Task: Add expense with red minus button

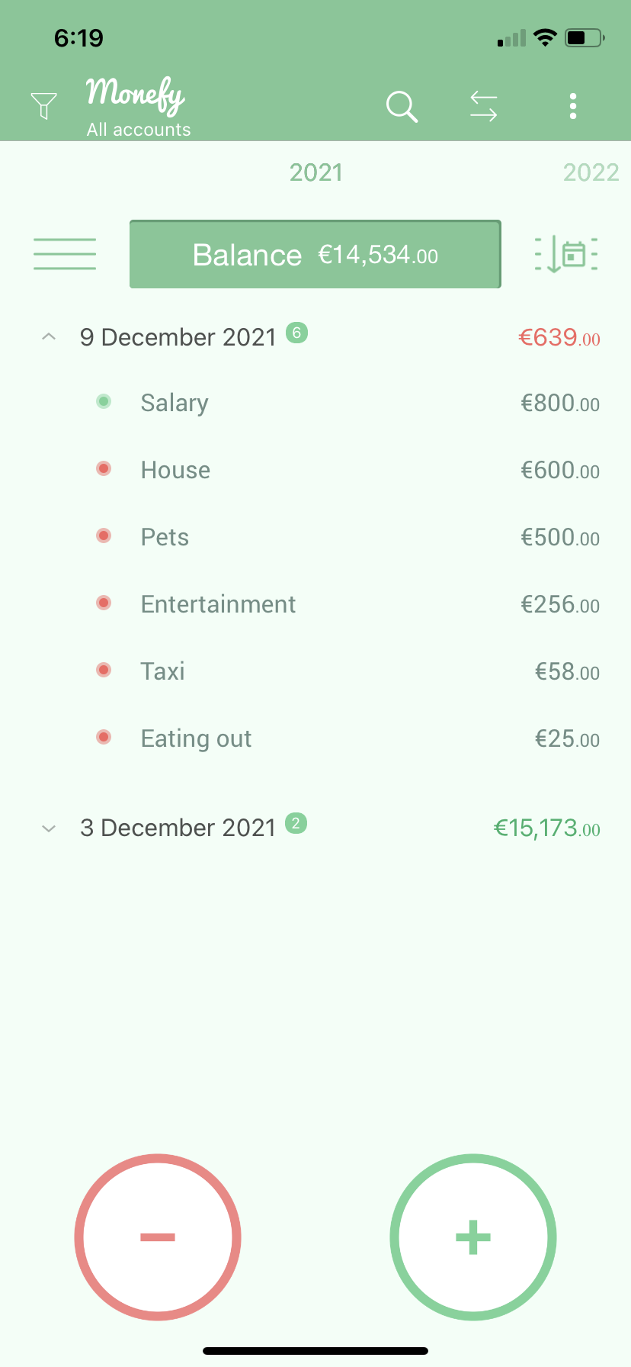Action: (x=158, y=1237)
